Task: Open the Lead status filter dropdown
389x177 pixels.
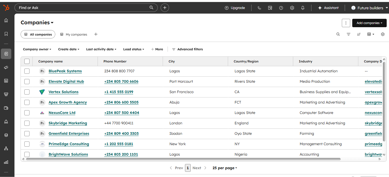Action: coord(134,49)
